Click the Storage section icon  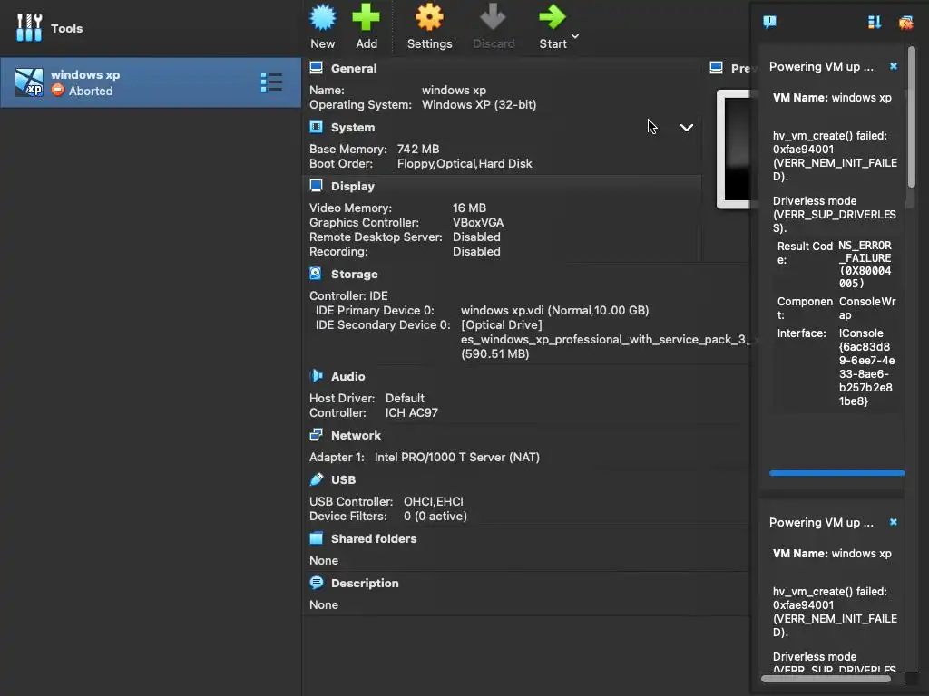(316, 274)
